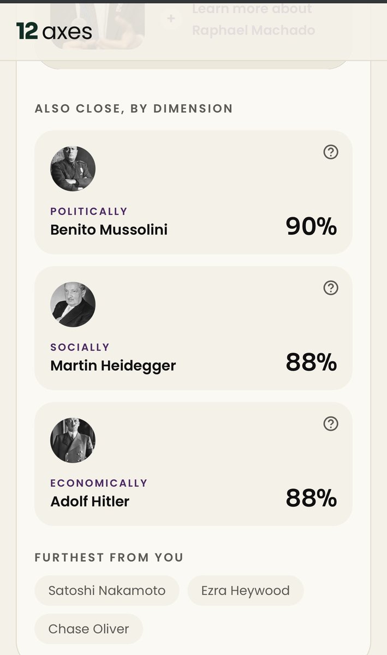Open the Benito Mussolini name link
Image resolution: width=387 pixels, height=655 pixels.
coord(109,229)
